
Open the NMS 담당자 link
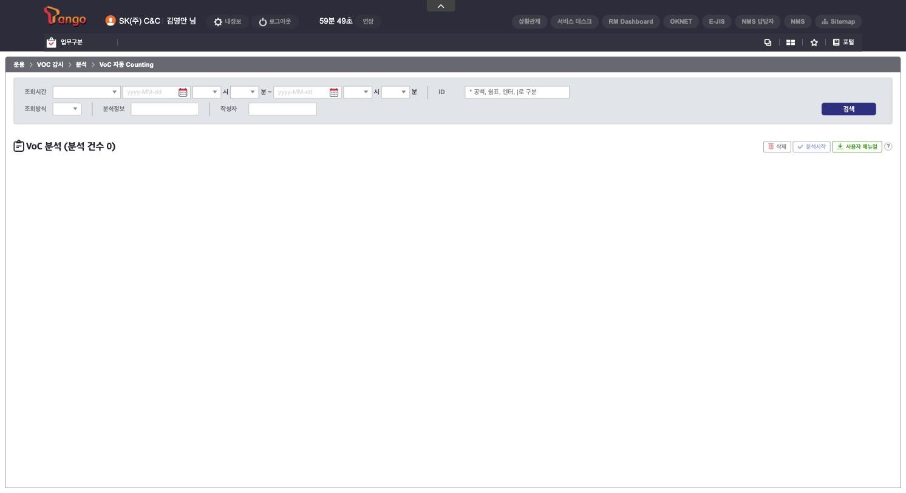tap(758, 22)
